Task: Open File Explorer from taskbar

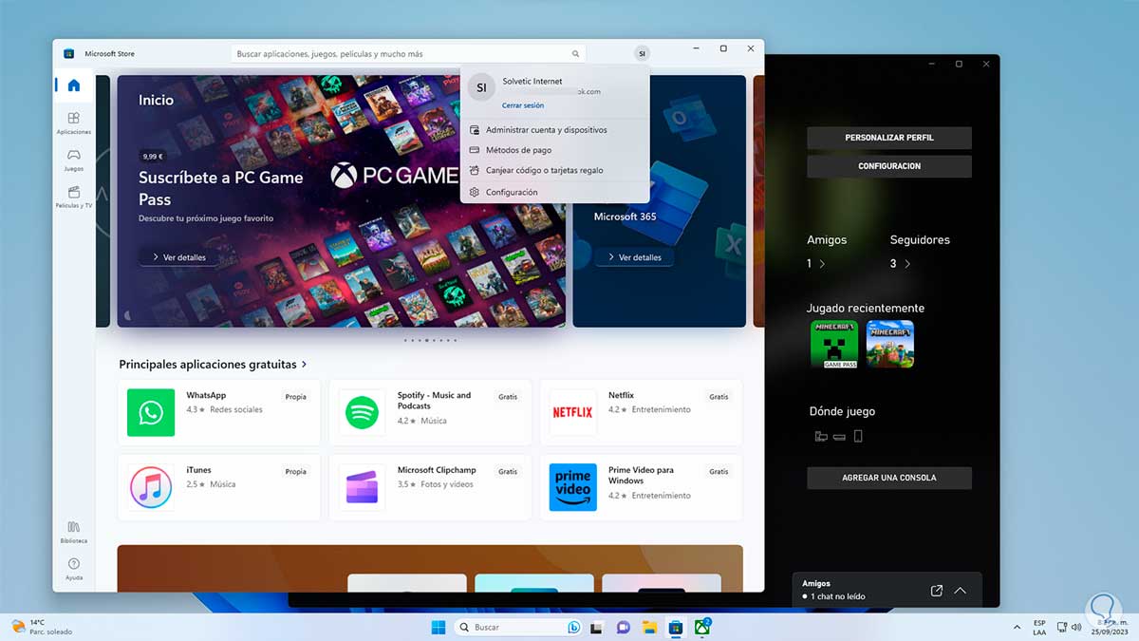Action: tap(650, 627)
